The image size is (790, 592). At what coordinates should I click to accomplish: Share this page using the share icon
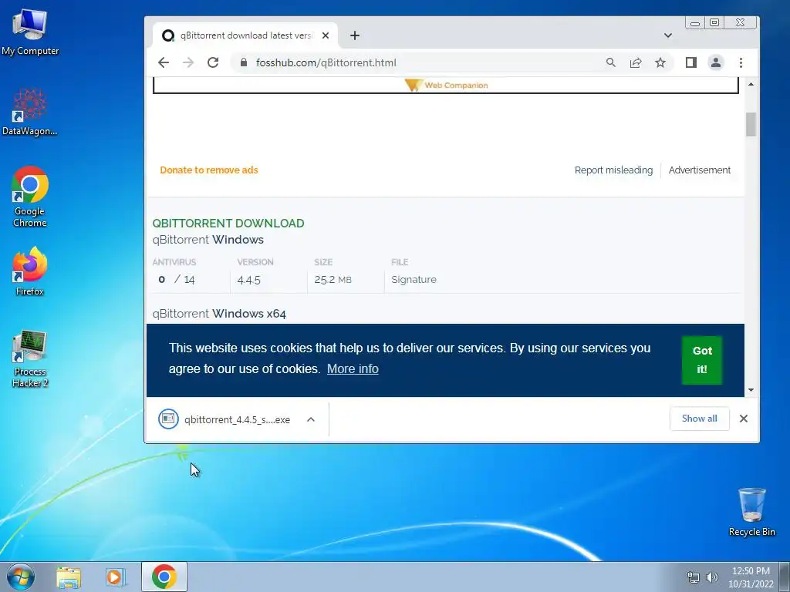[x=636, y=62]
